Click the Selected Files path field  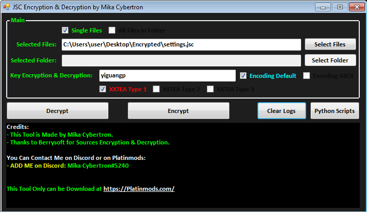click(181, 45)
